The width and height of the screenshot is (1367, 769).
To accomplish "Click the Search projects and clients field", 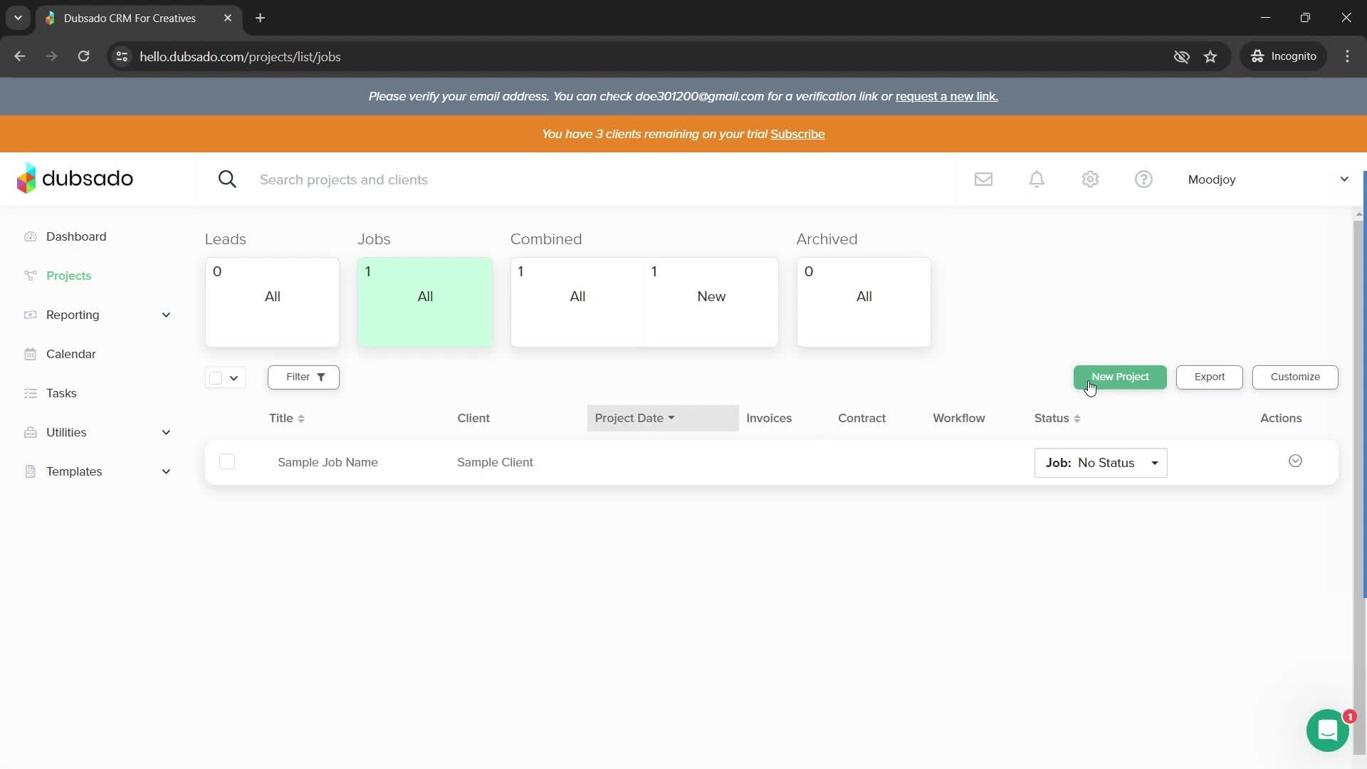I will [598, 179].
